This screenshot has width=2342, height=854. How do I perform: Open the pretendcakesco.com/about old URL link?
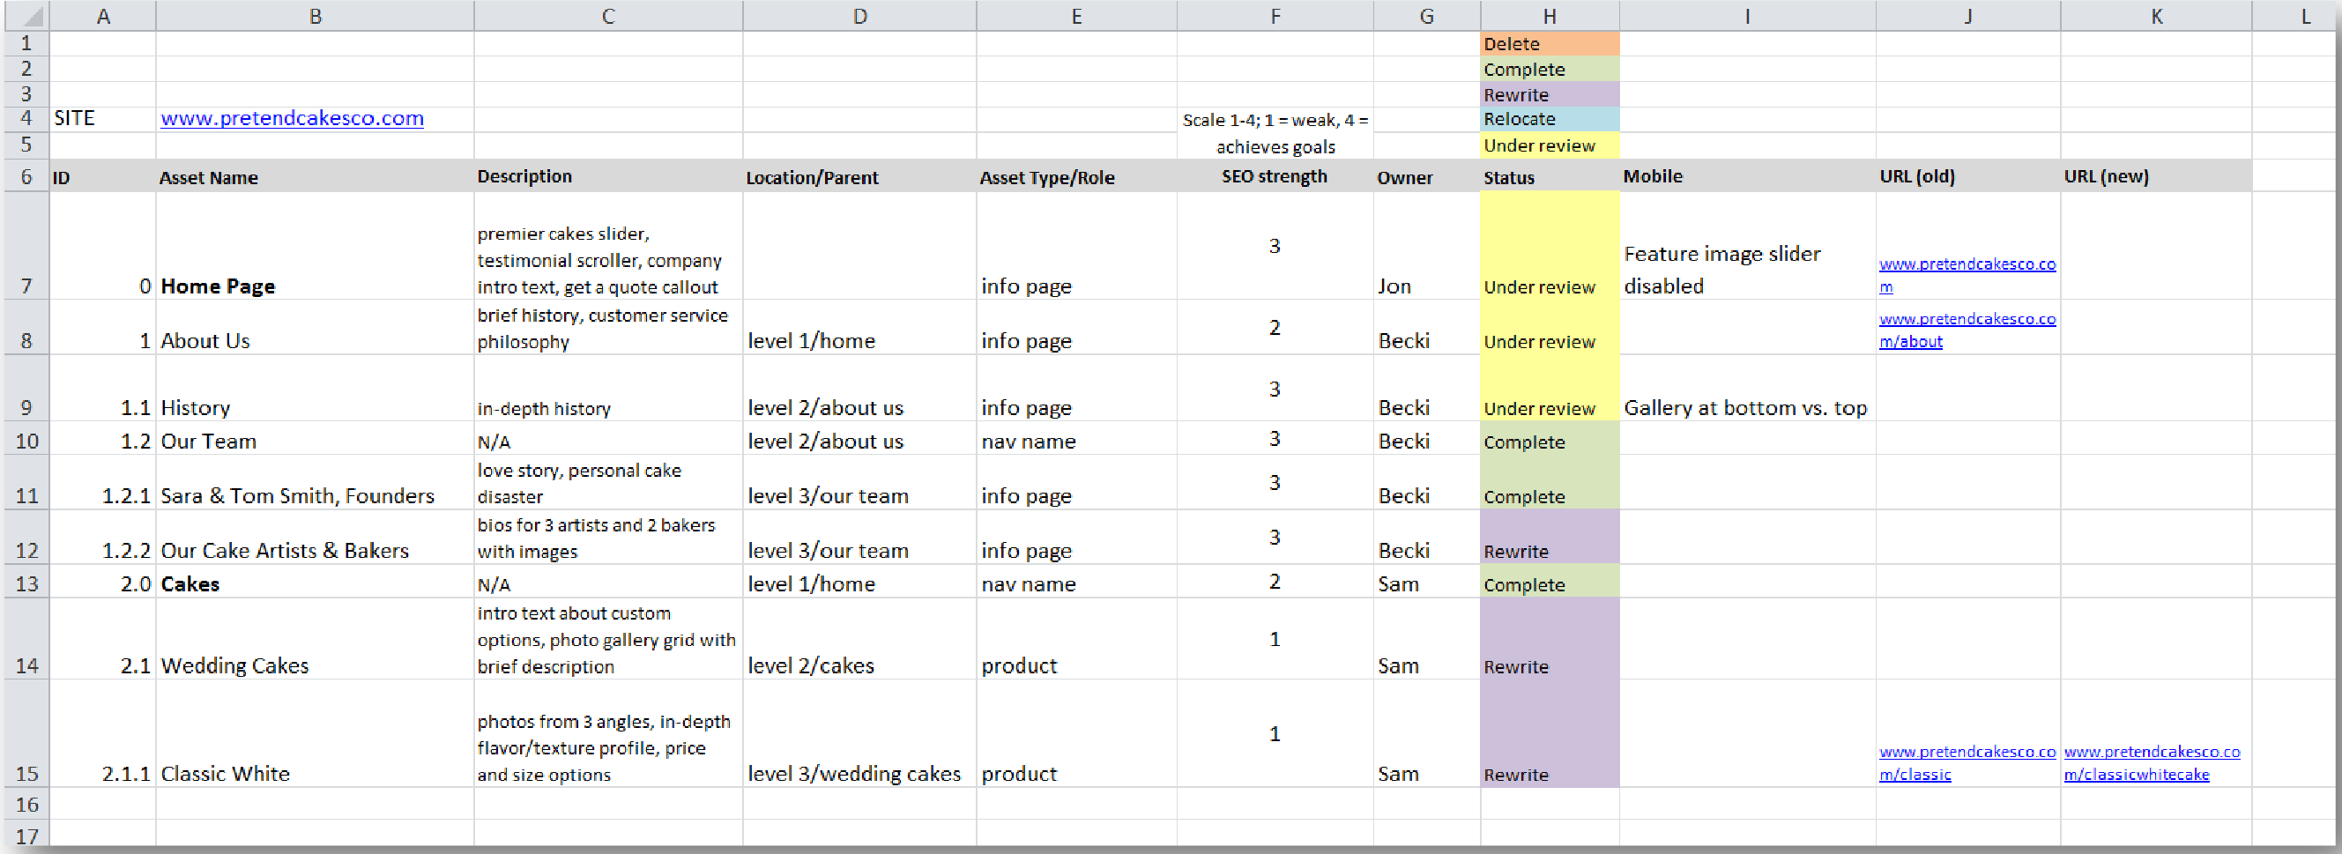tap(1967, 330)
